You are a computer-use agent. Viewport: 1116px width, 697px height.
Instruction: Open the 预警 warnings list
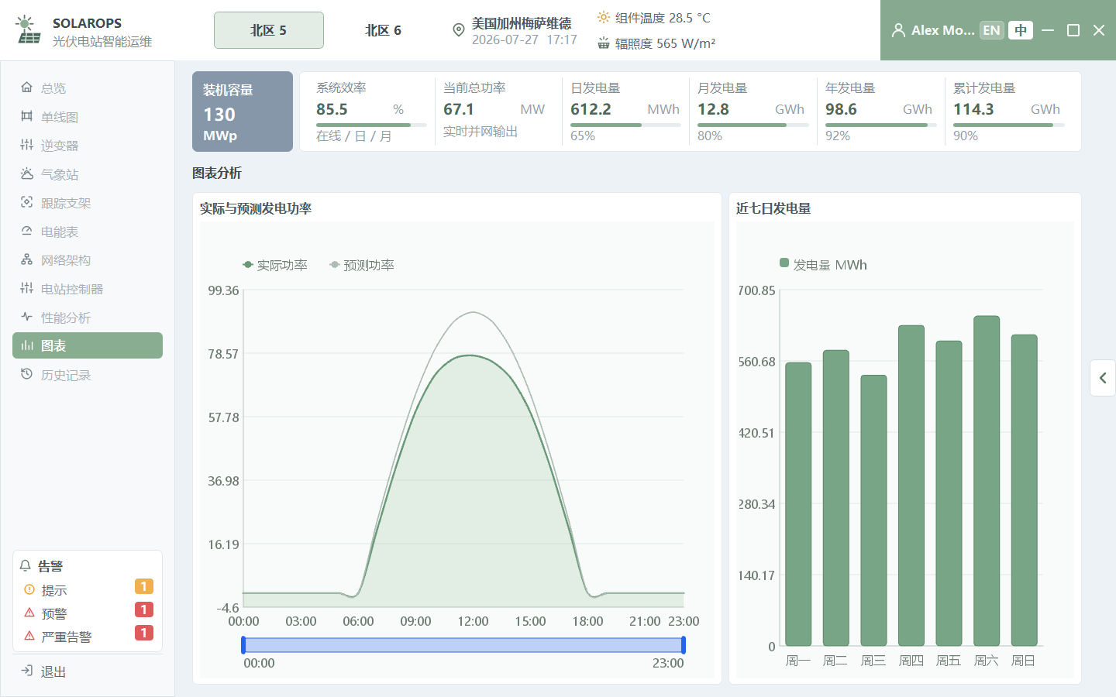pyautogui.click(x=88, y=613)
